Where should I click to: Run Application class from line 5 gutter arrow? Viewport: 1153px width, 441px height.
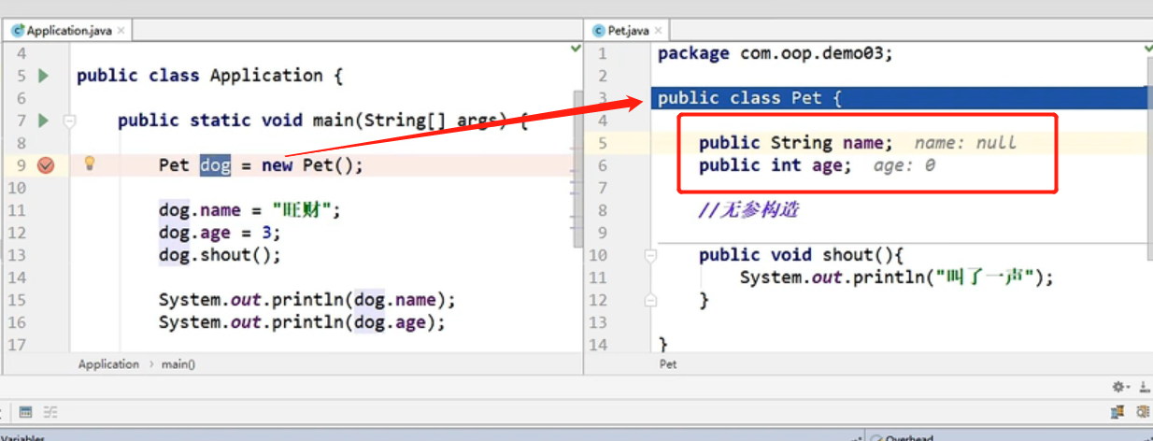43,76
